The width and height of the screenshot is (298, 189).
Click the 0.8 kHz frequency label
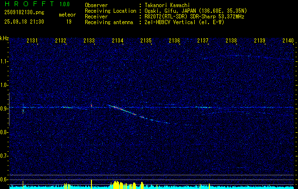click(4, 132)
